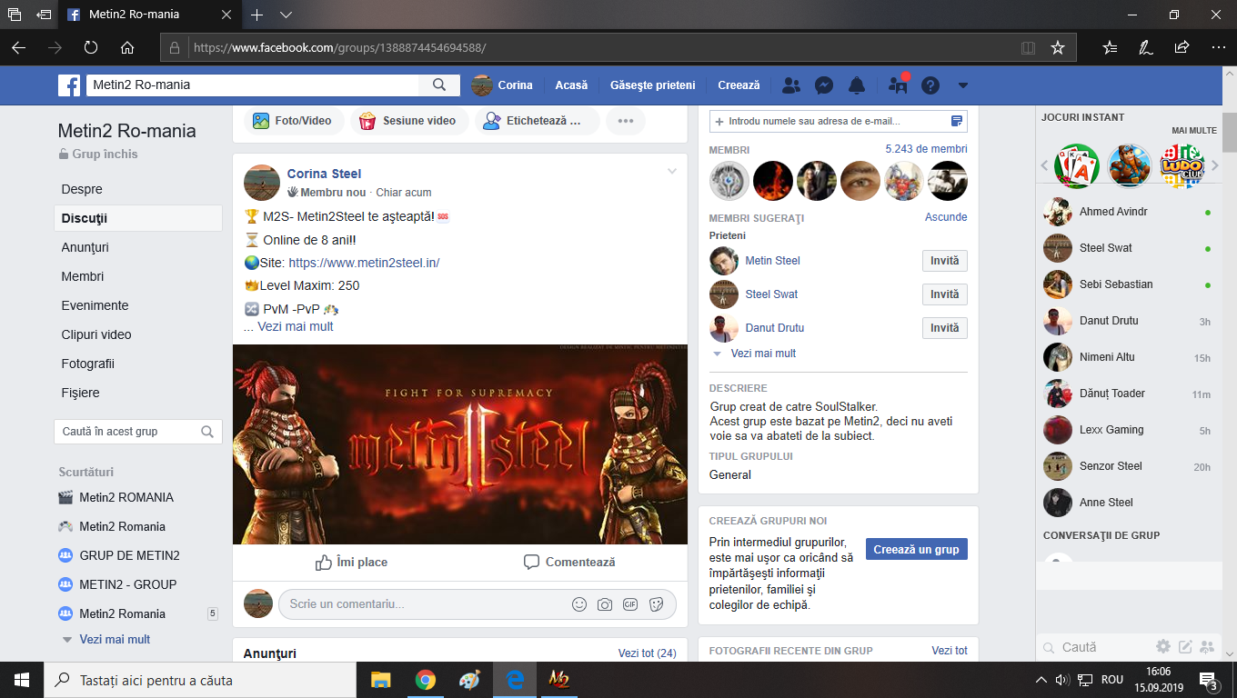This screenshot has height=698, width=1237.
Task: Expand Vezi mai mult under suggested members
Action: pos(763,354)
